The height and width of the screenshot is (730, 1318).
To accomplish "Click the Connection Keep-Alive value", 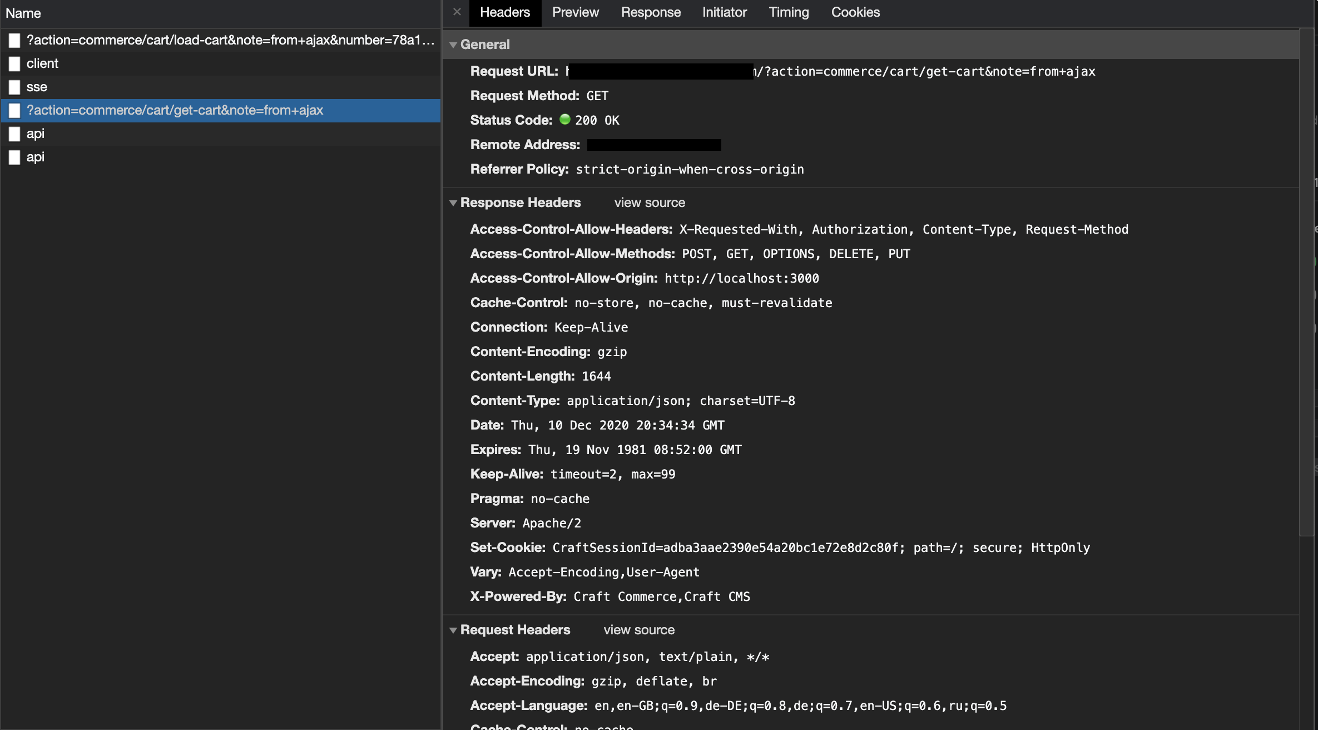I will tap(591, 327).
